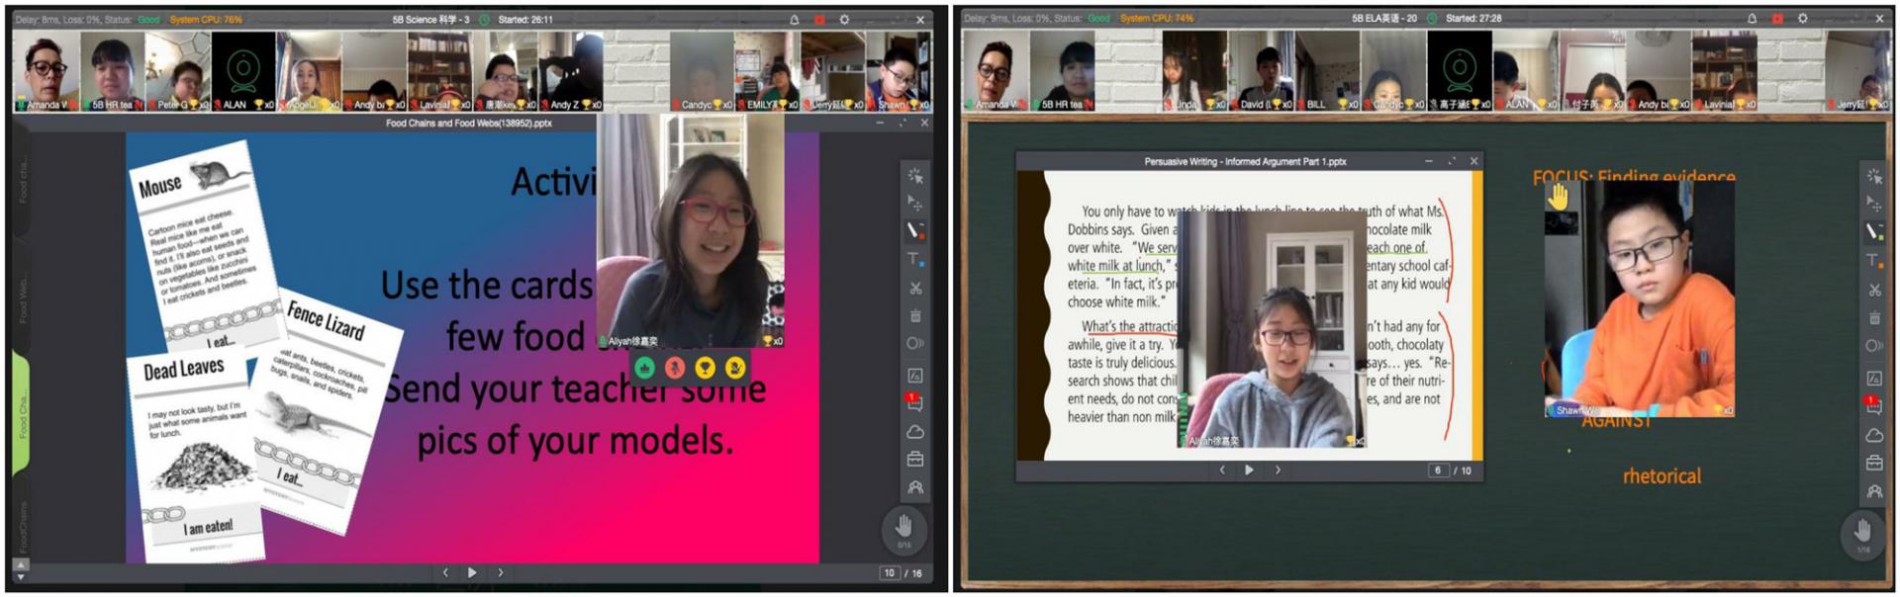Screen dimensions: 1900x597
Task: Click the Food Chains and Food Webs pptx title
Action: [469, 124]
